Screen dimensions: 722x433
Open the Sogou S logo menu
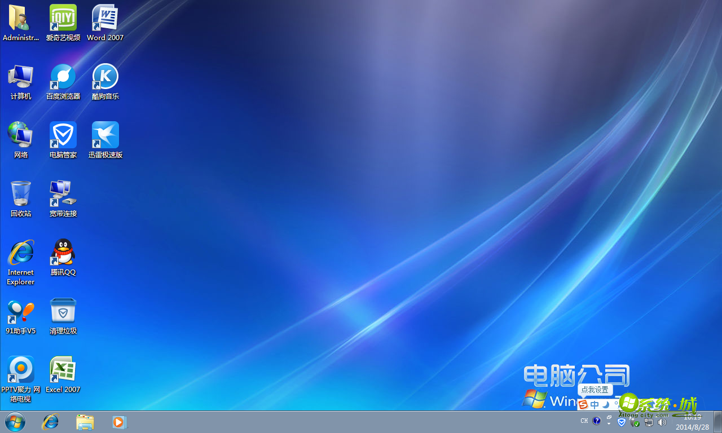point(583,404)
